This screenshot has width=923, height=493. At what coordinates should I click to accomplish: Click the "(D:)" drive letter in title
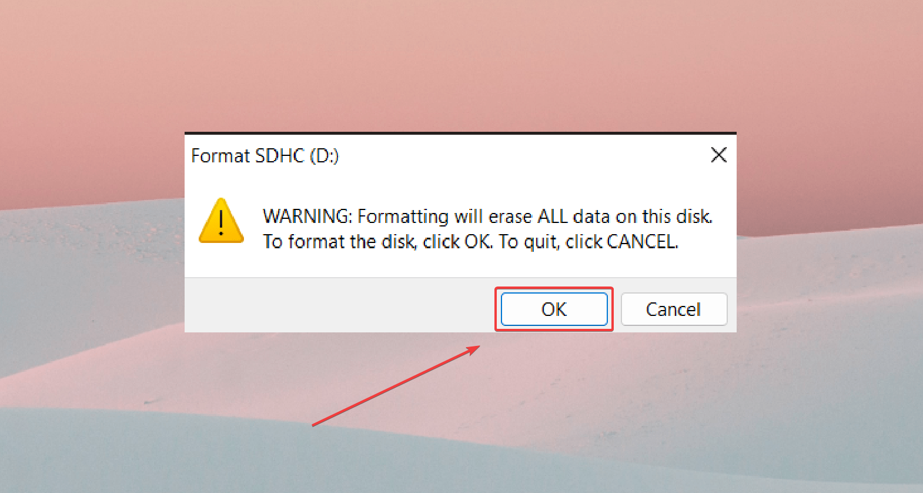(324, 156)
